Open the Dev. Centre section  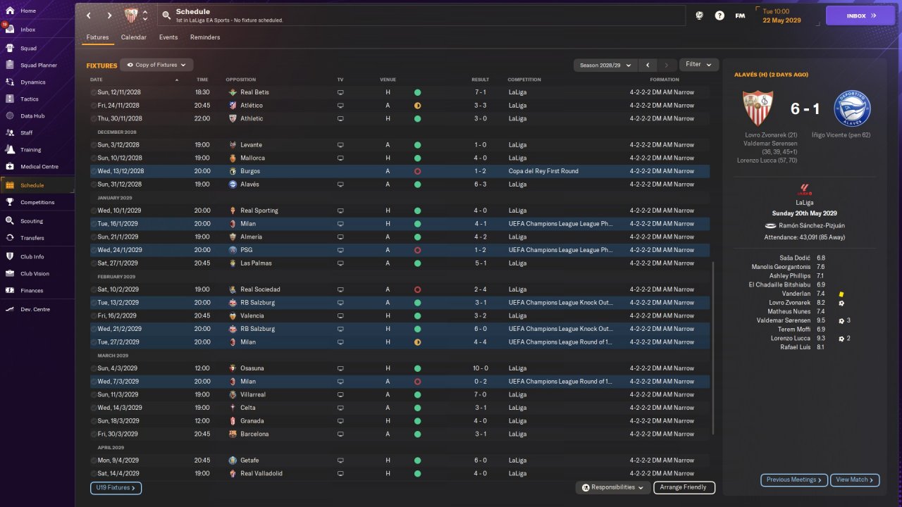pos(35,309)
